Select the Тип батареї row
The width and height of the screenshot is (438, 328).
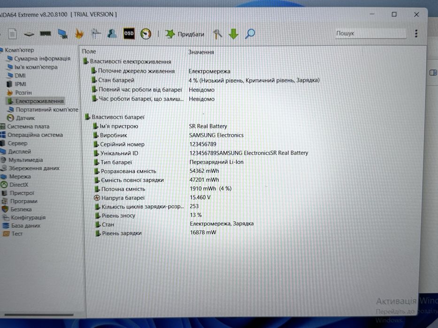pos(169,162)
